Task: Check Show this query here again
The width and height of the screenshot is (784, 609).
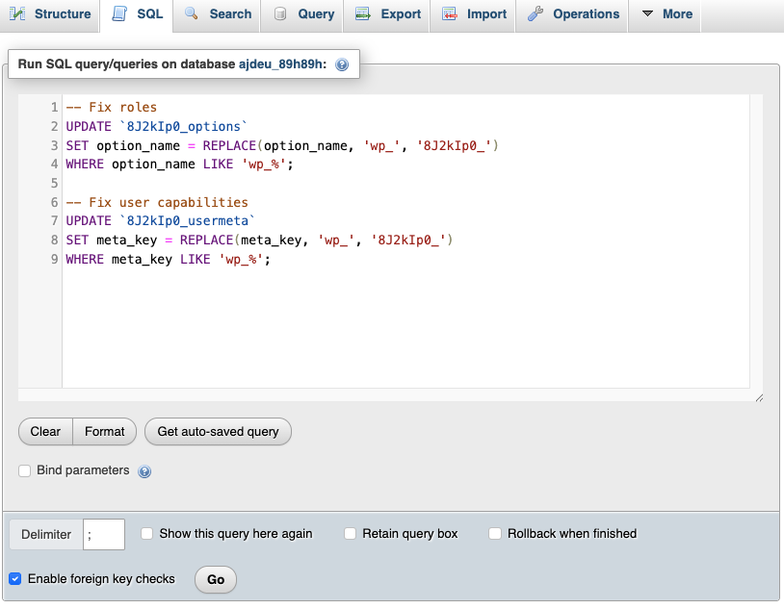Action: (x=147, y=534)
